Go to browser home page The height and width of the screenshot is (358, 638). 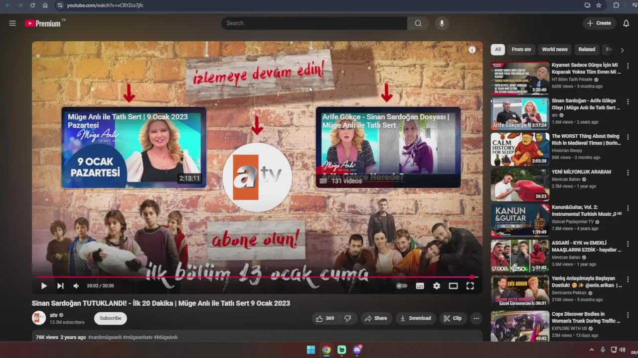[45, 5]
